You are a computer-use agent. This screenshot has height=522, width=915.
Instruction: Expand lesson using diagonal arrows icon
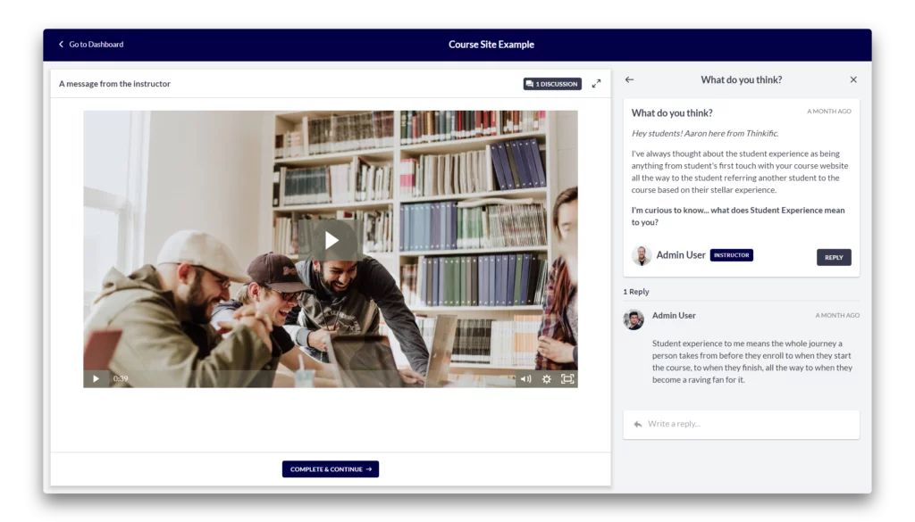[596, 84]
